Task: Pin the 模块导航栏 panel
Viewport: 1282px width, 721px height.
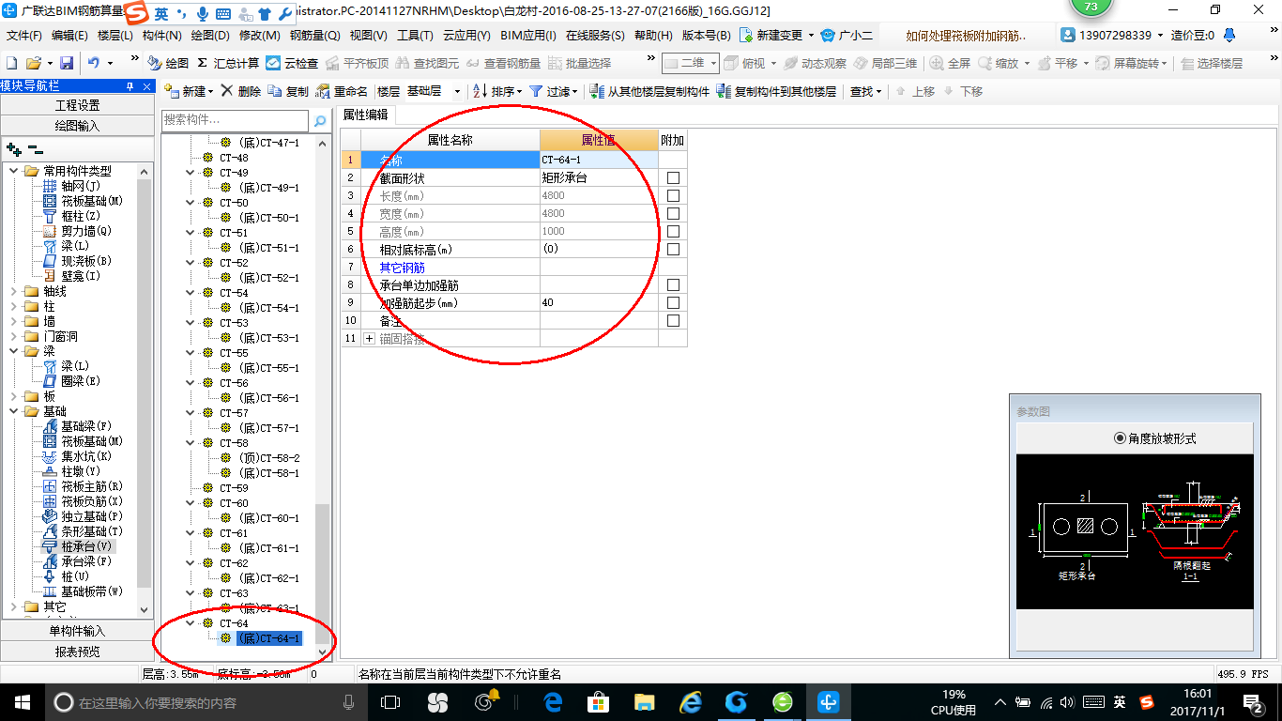Action: click(130, 85)
